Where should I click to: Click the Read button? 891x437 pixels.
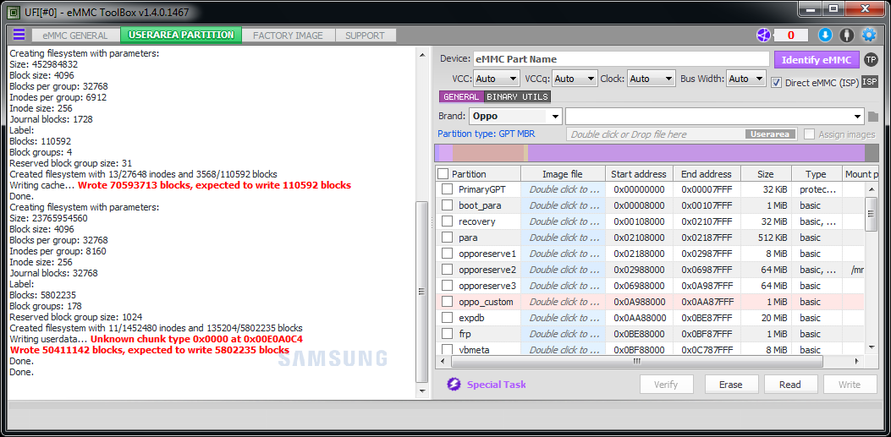(x=789, y=385)
